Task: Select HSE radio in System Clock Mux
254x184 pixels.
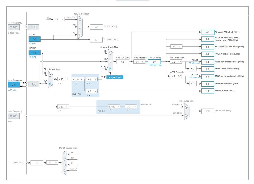Action: coord(110,61)
